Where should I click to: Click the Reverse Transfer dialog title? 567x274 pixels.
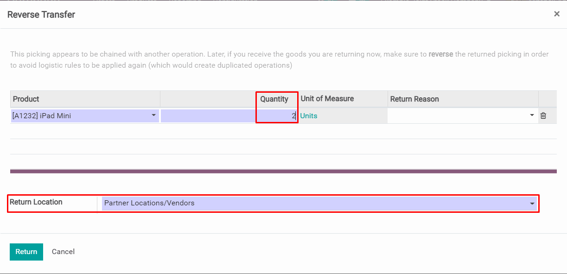tap(41, 14)
